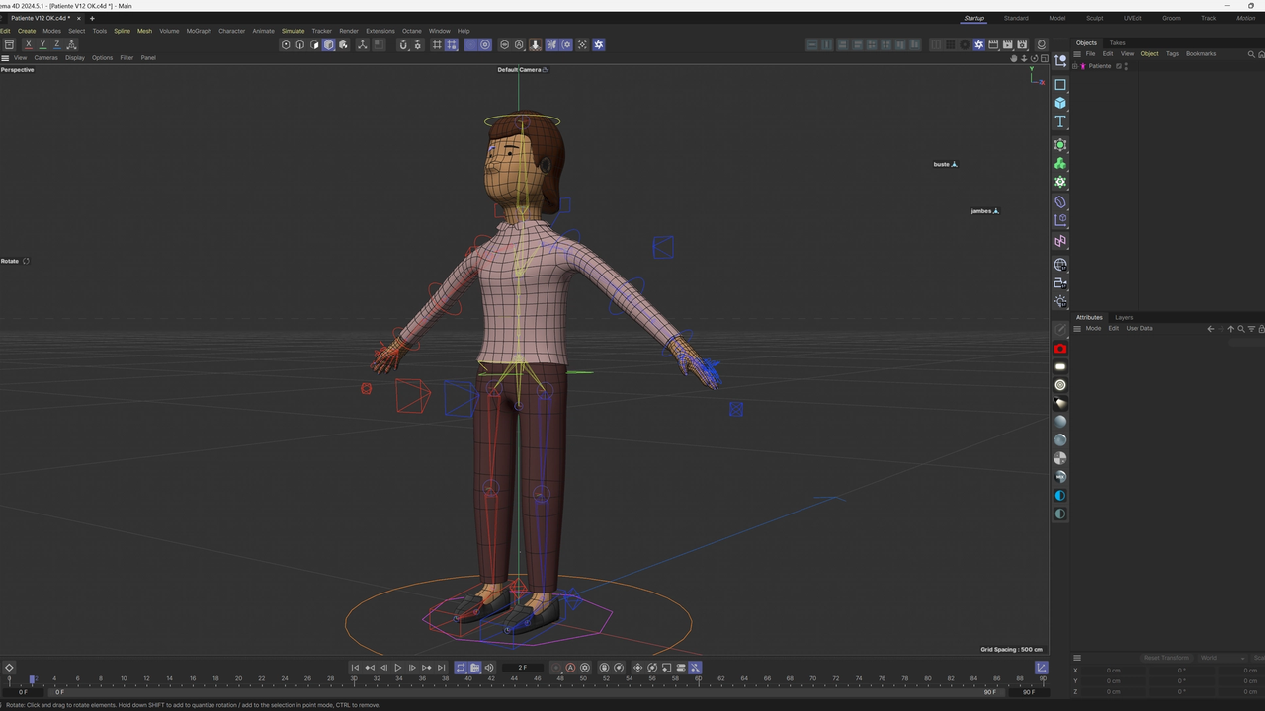Toggle viewport full-screen layout icon

tap(1045, 58)
